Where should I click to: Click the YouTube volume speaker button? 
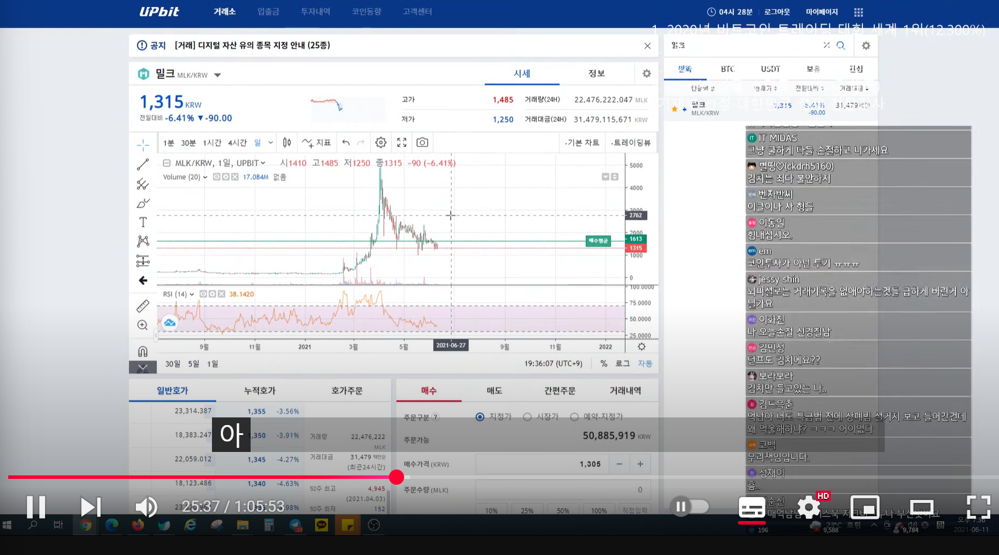click(146, 507)
